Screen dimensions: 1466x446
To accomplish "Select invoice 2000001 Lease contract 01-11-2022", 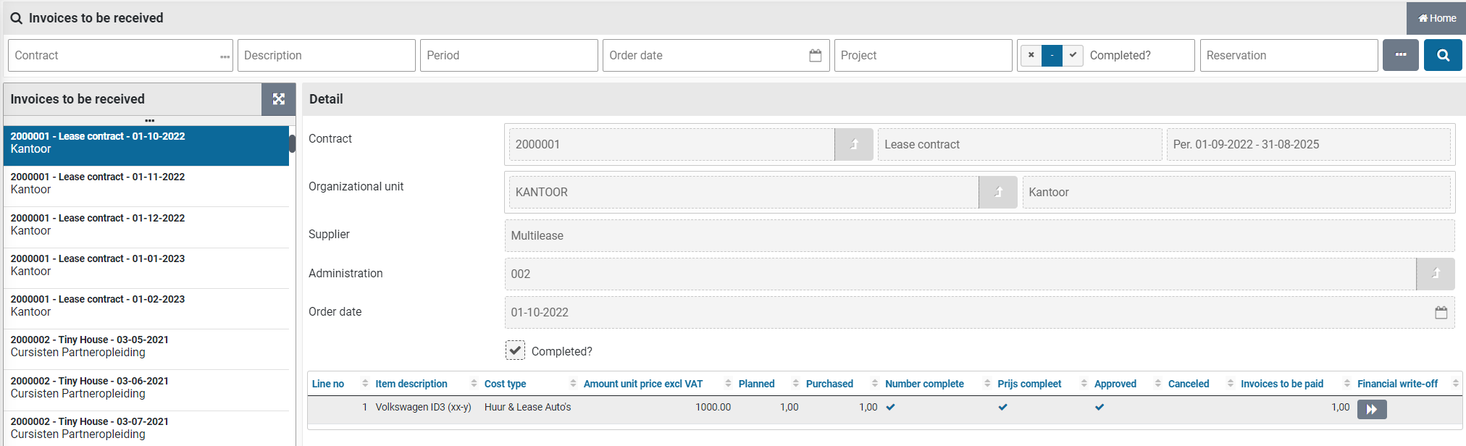I will click(145, 183).
